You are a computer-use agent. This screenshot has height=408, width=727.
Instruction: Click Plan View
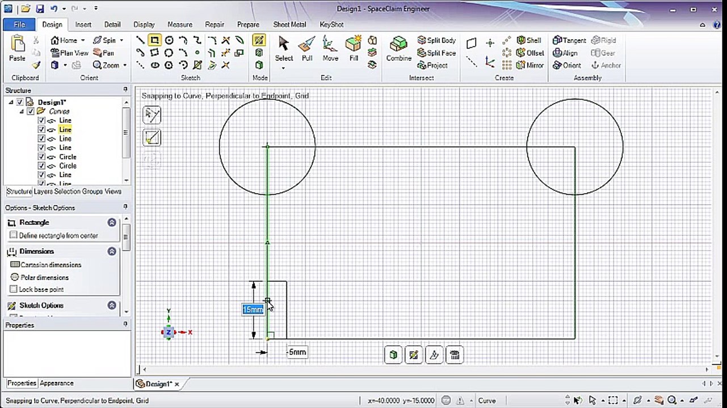click(x=69, y=53)
